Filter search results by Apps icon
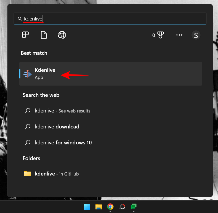This screenshot has width=218, height=213. 25,35
